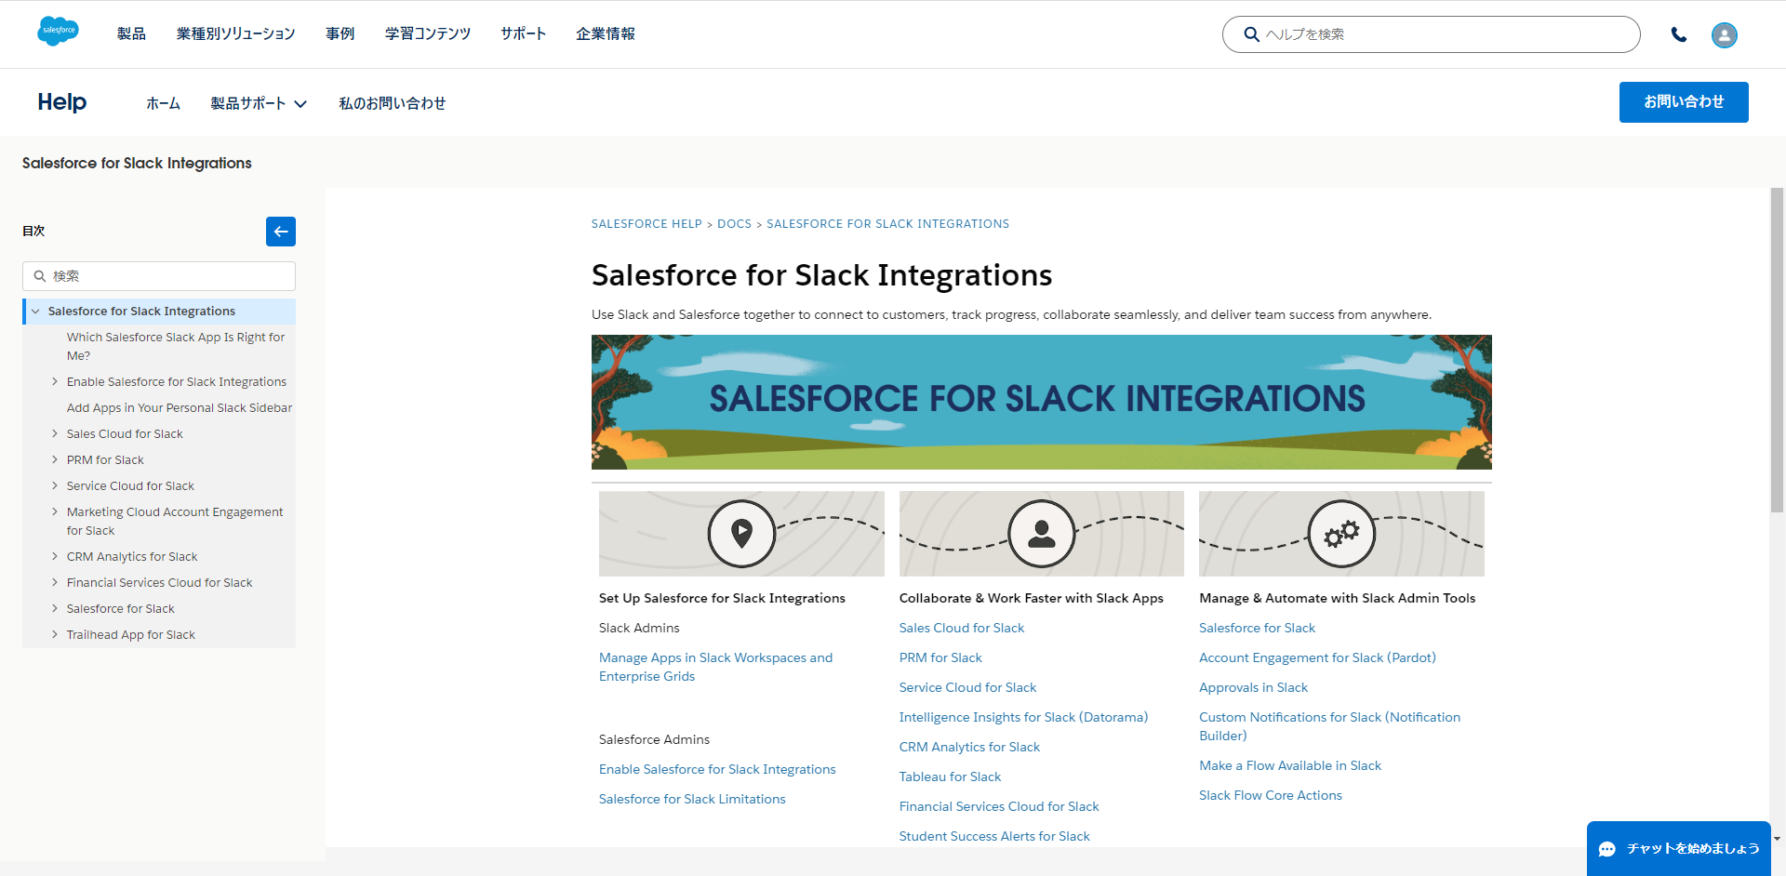This screenshot has height=876, width=1786.
Task: Click the phone contact icon
Action: pyautogui.click(x=1679, y=34)
